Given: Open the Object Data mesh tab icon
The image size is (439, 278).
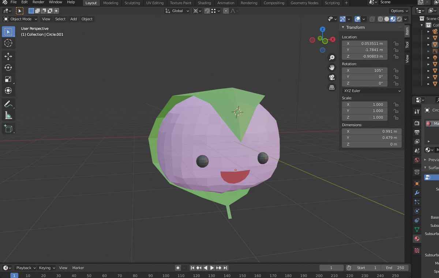Looking at the screenshot, I should [417, 229].
